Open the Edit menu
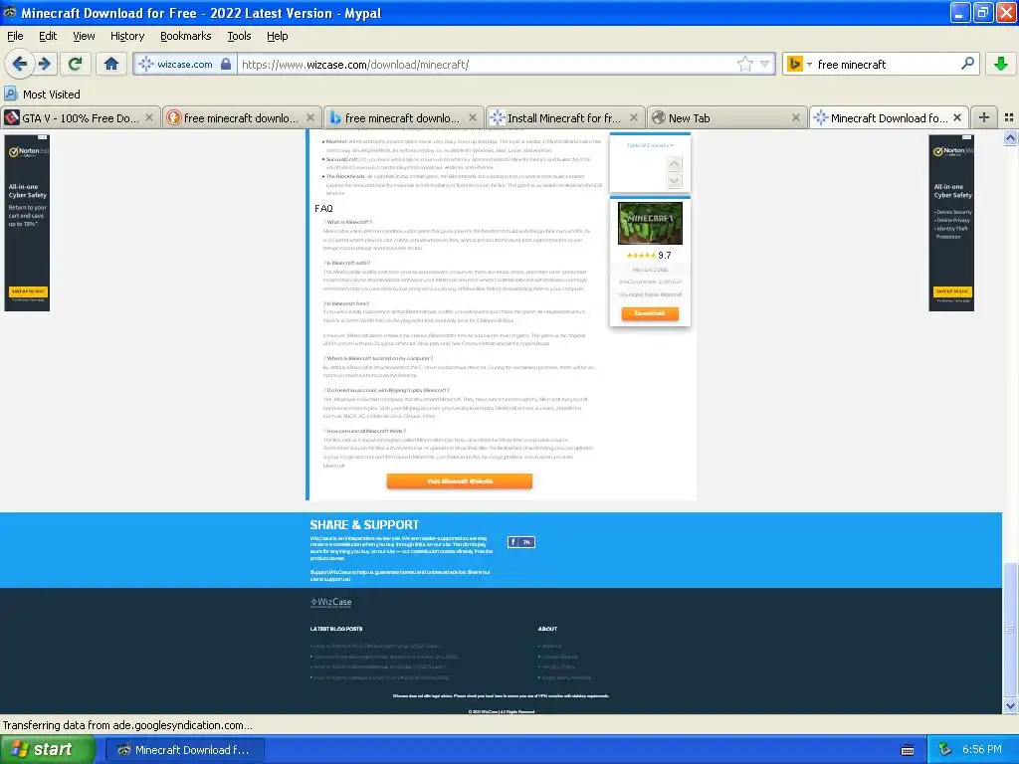This screenshot has width=1019, height=764. tap(48, 36)
